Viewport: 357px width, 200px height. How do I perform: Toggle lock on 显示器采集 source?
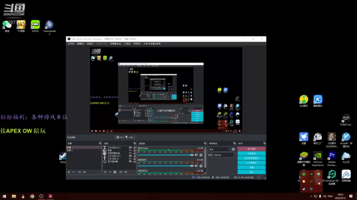(134, 161)
